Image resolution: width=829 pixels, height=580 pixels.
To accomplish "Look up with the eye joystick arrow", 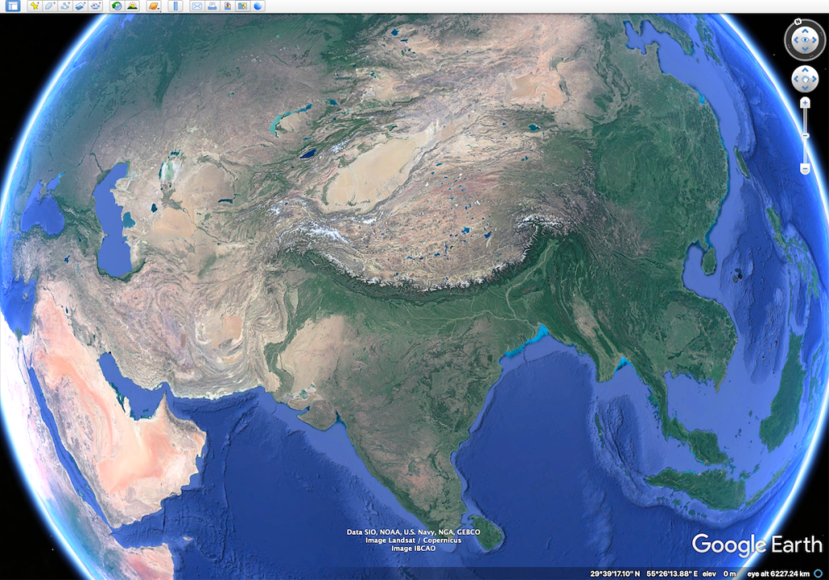I will (806, 32).
